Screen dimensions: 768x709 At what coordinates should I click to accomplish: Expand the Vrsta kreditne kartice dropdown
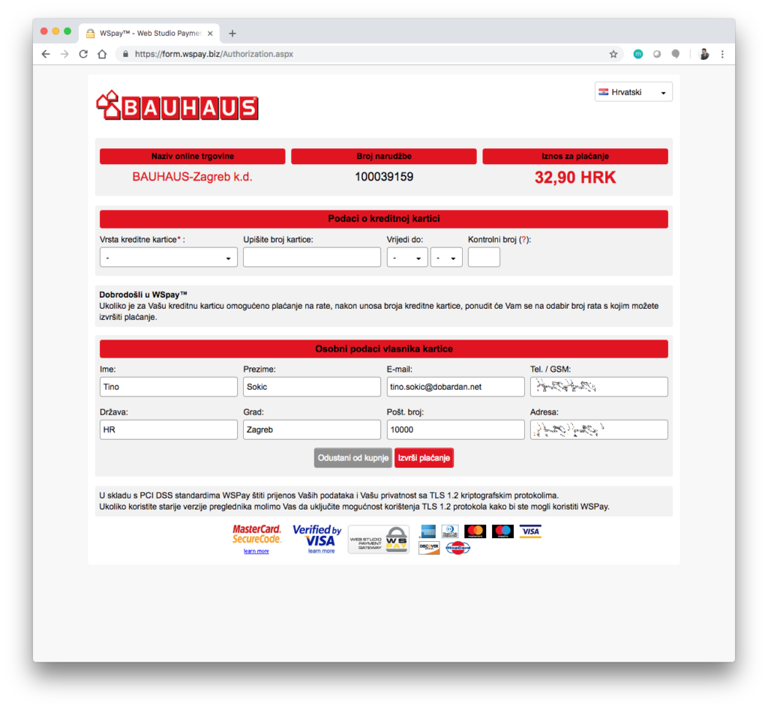pos(168,258)
